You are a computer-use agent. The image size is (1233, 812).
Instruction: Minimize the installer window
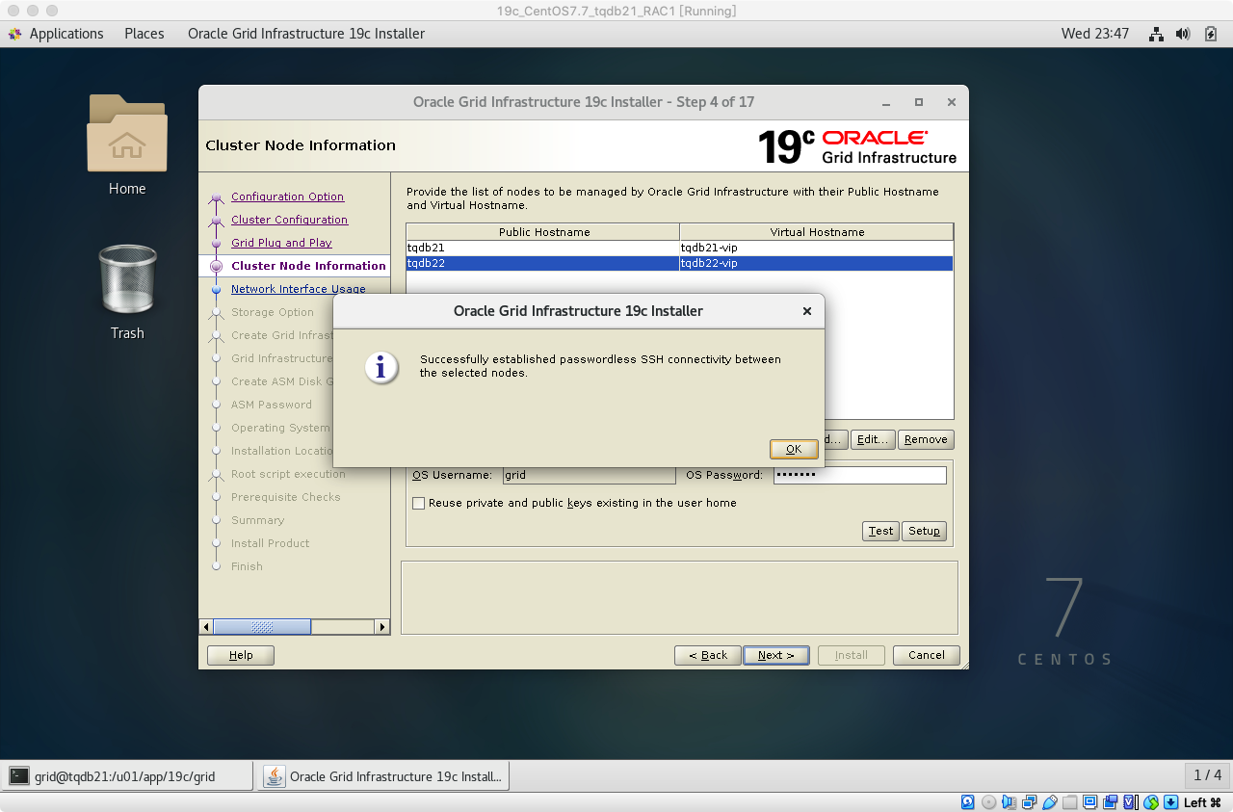point(886,101)
